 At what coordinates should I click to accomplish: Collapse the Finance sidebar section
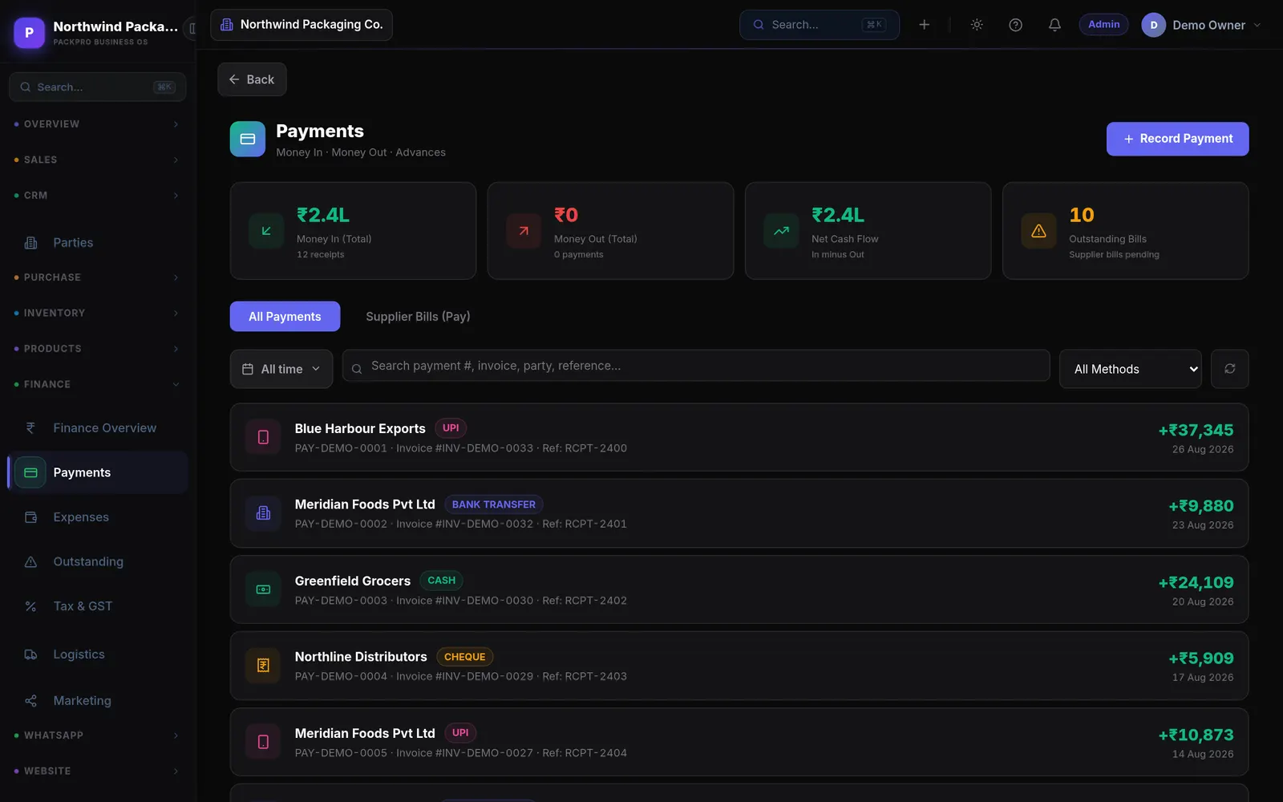tap(98, 384)
